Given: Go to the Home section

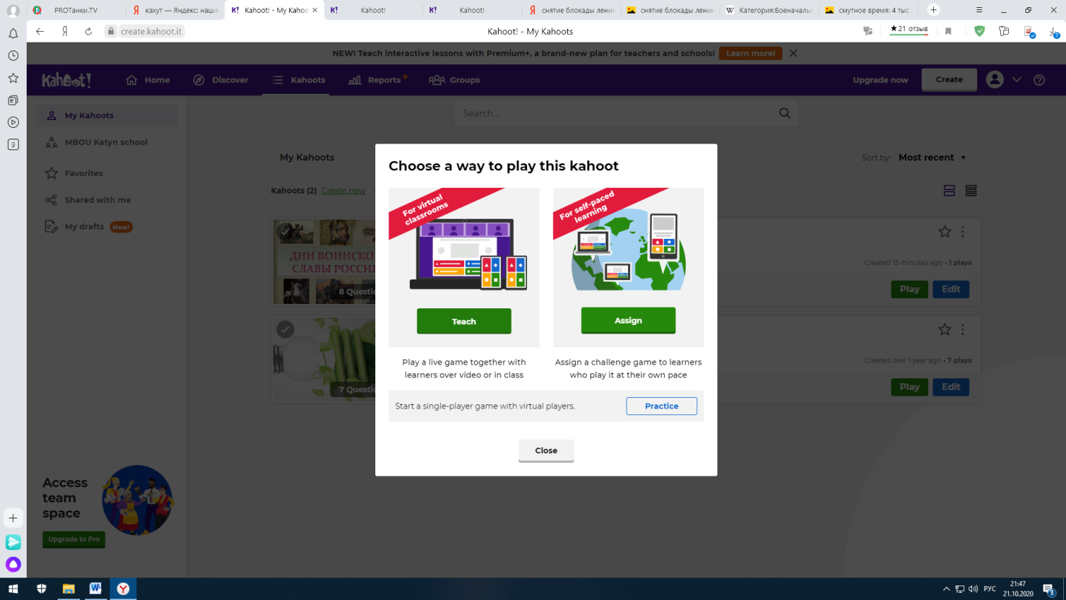Looking at the screenshot, I should pyautogui.click(x=148, y=80).
